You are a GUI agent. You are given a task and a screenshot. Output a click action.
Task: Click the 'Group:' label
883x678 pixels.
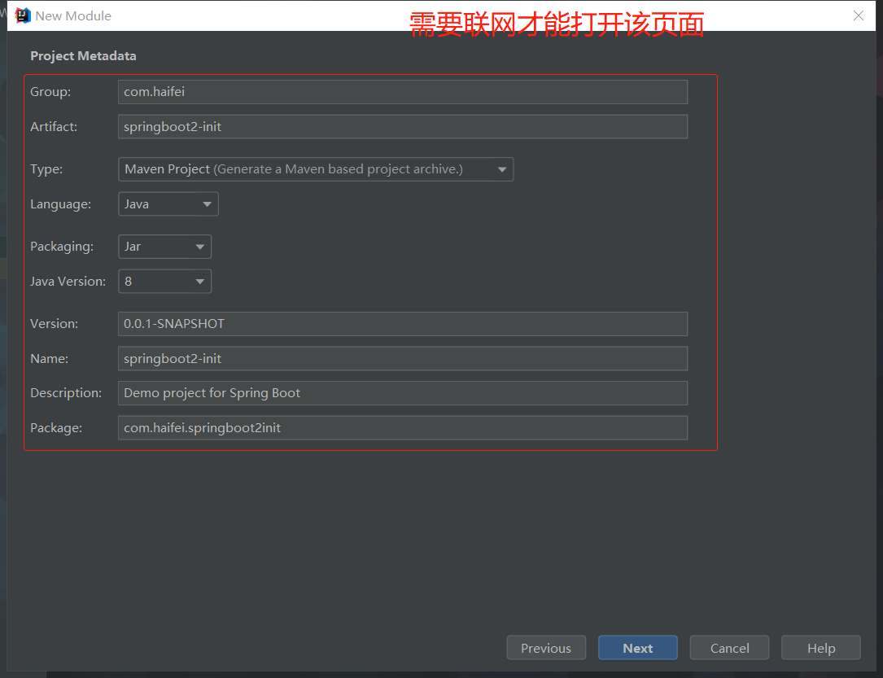50,92
